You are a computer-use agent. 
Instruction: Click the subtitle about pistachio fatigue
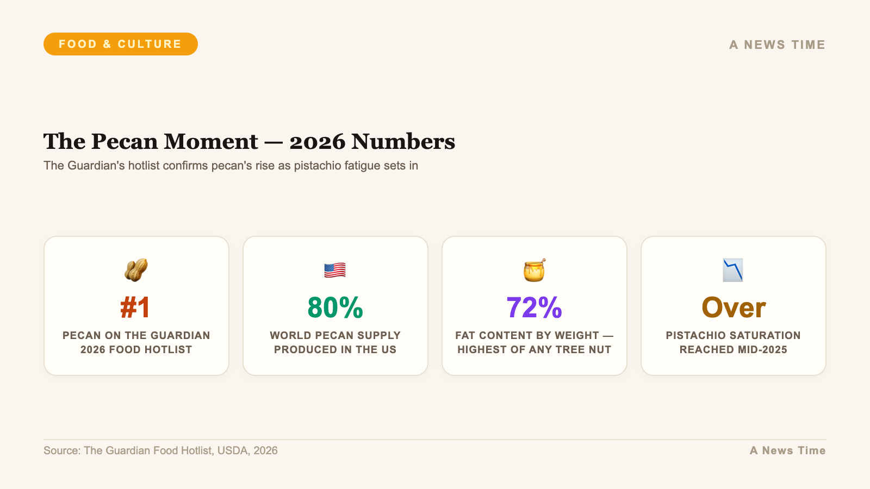231,166
